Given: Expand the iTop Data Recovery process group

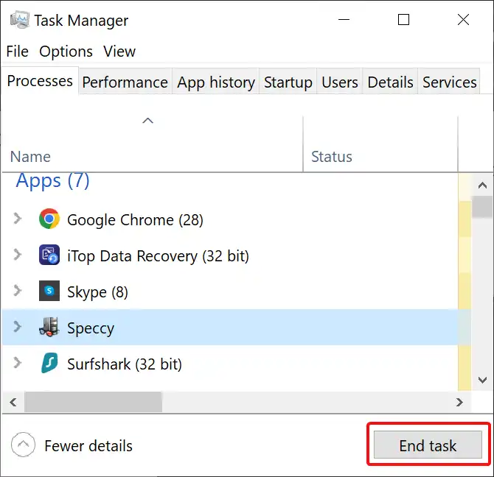Looking at the screenshot, I should (x=18, y=255).
